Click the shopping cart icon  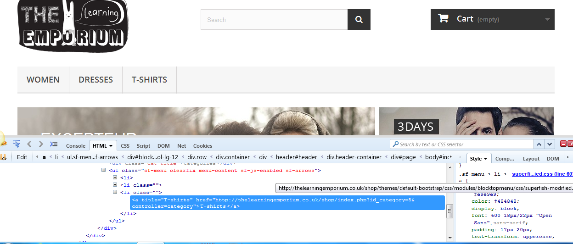tap(444, 19)
